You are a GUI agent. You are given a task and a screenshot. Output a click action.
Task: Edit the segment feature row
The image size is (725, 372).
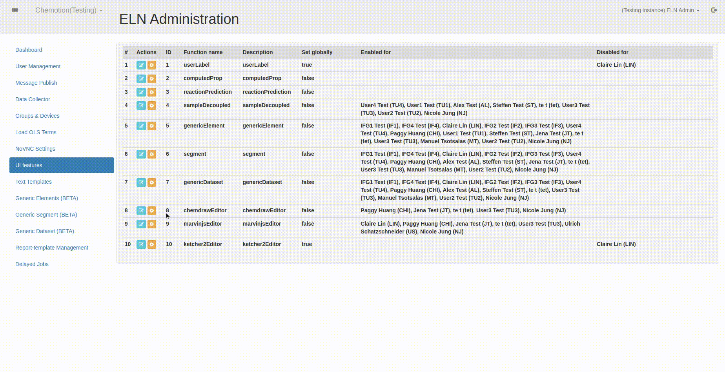(x=141, y=154)
